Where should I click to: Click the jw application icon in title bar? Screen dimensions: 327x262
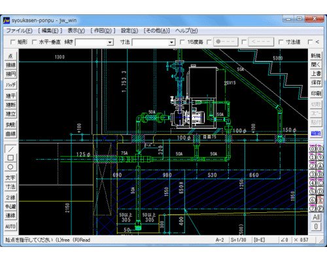pyautogui.click(x=7, y=20)
